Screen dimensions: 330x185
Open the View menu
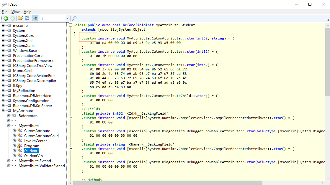point(15,12)
